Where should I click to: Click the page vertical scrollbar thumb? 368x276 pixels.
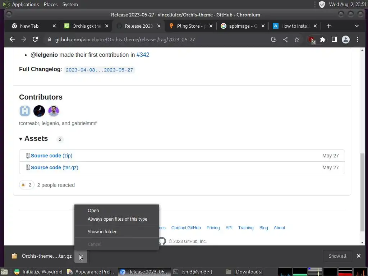point(362,192)
